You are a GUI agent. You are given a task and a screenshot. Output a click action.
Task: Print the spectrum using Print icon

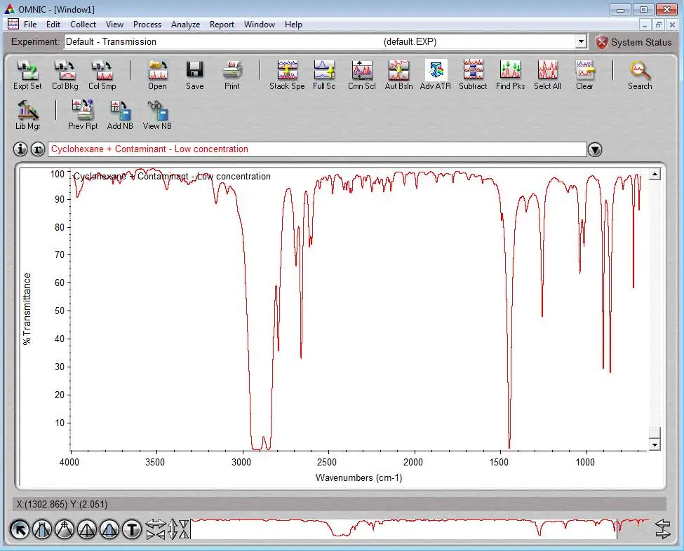tap(232, 74)
